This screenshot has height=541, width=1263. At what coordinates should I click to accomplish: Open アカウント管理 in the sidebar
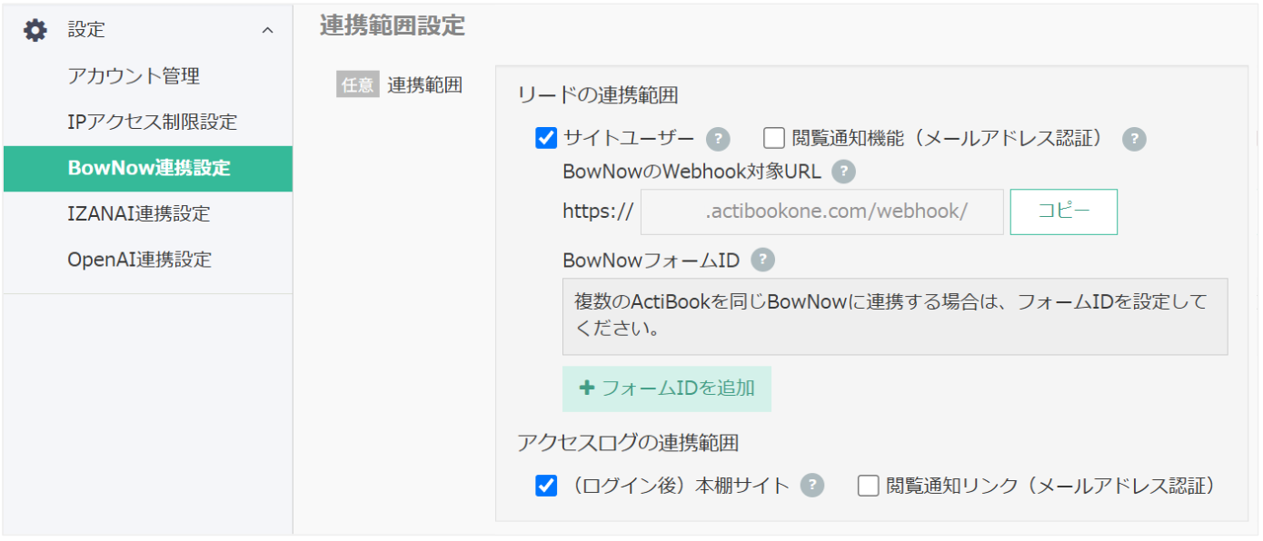[134, 76]
